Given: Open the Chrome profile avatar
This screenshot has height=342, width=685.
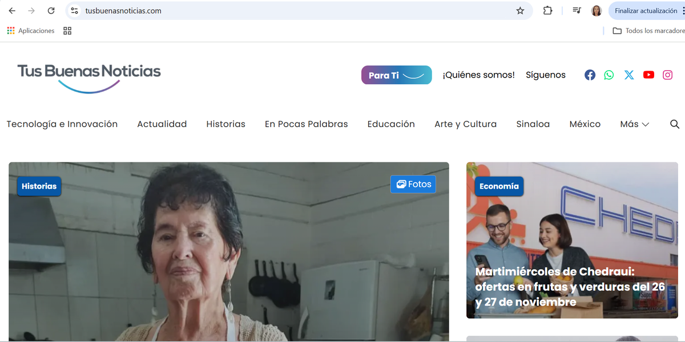Looking at the screenshot, I should point(597,11).
